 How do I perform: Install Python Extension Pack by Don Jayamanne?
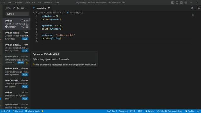point(25,51)
